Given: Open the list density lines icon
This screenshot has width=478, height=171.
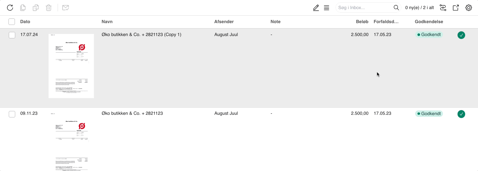Looking at the screenshot, I should [x=326, y=8].
